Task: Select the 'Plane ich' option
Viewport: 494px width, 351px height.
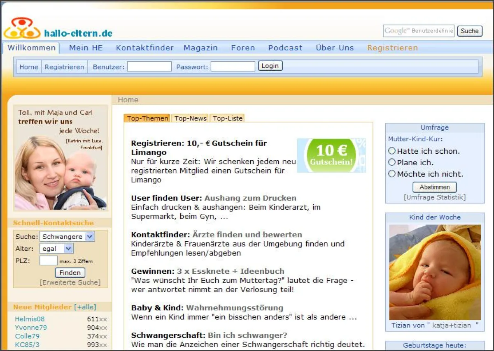Action: (392, 162)
